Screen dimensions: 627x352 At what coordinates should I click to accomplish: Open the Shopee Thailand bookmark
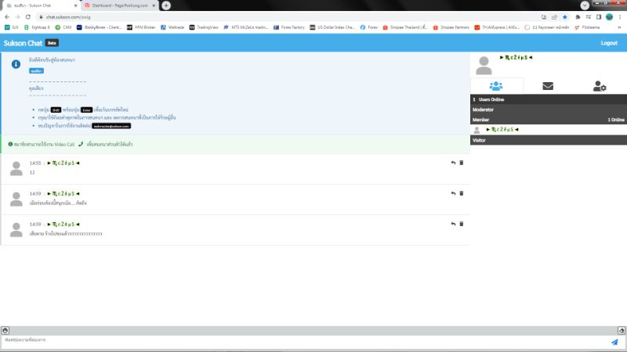[x=404, y=27]
